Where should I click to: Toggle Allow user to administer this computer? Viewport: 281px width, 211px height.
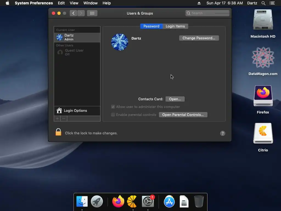[113, 107]
